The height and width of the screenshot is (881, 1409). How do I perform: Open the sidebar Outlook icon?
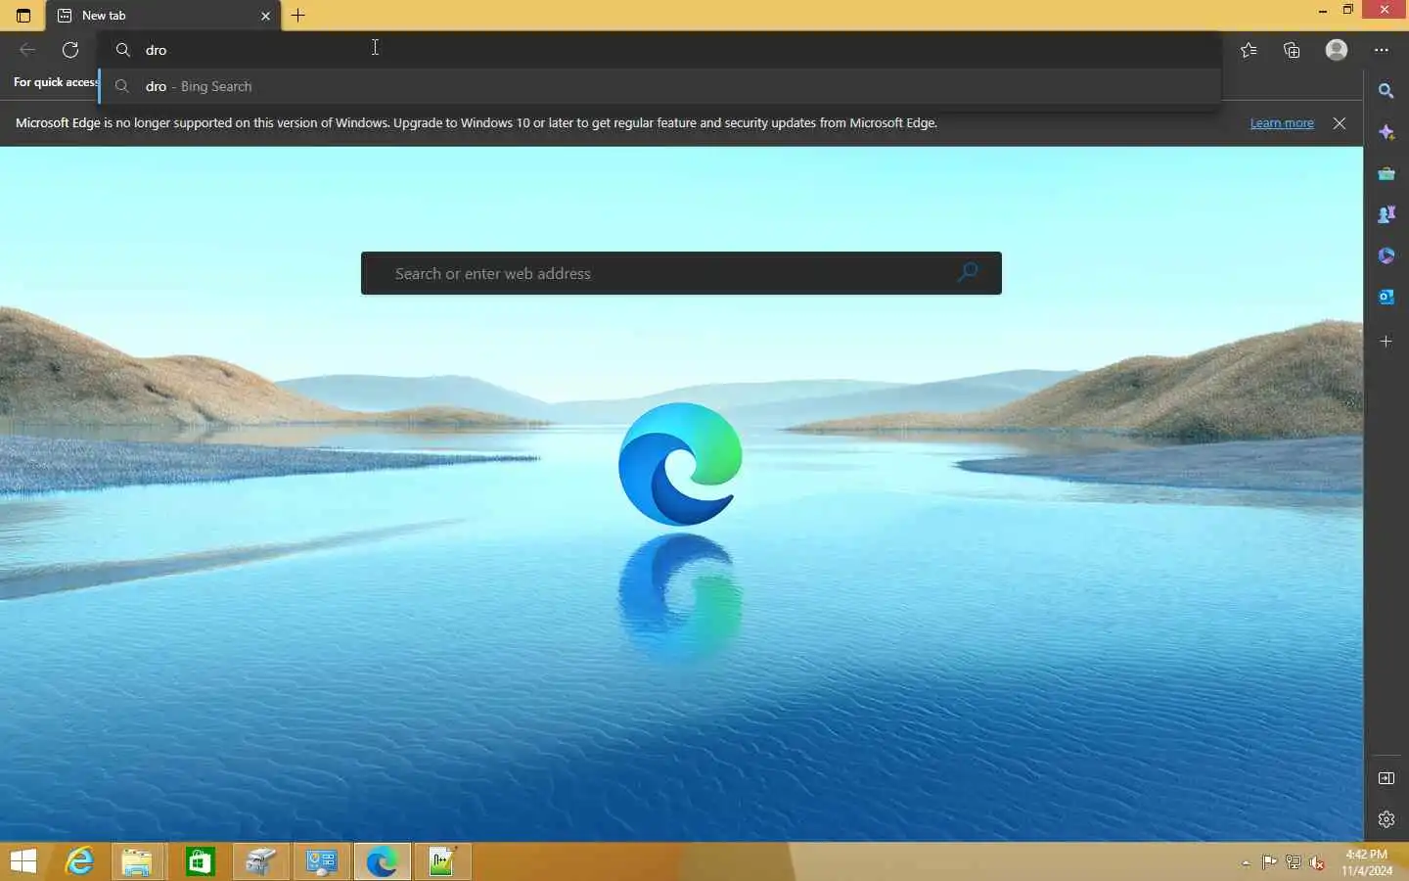(x=1386, y=297)
